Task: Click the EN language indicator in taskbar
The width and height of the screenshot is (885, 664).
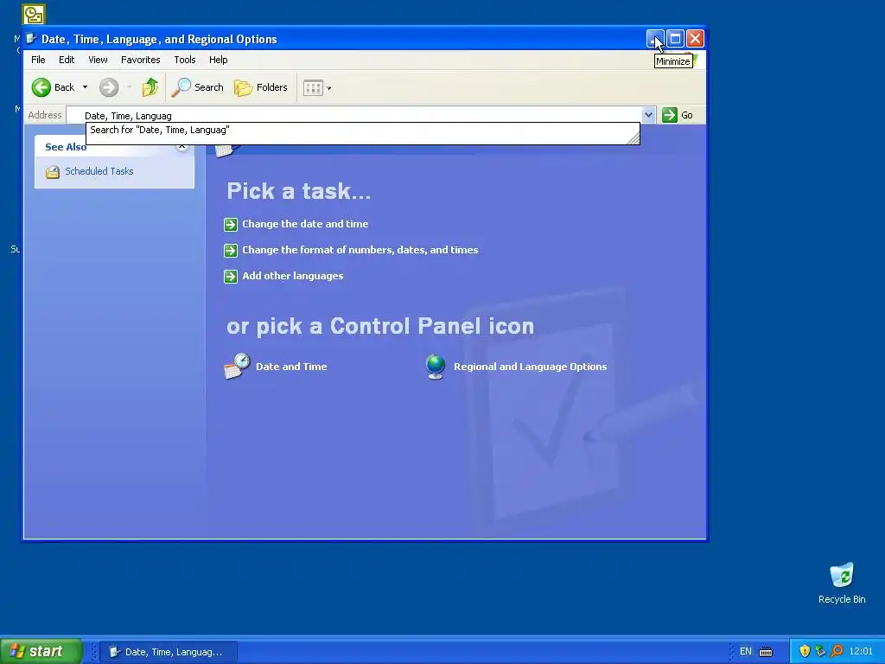Action: click(746, 652)
